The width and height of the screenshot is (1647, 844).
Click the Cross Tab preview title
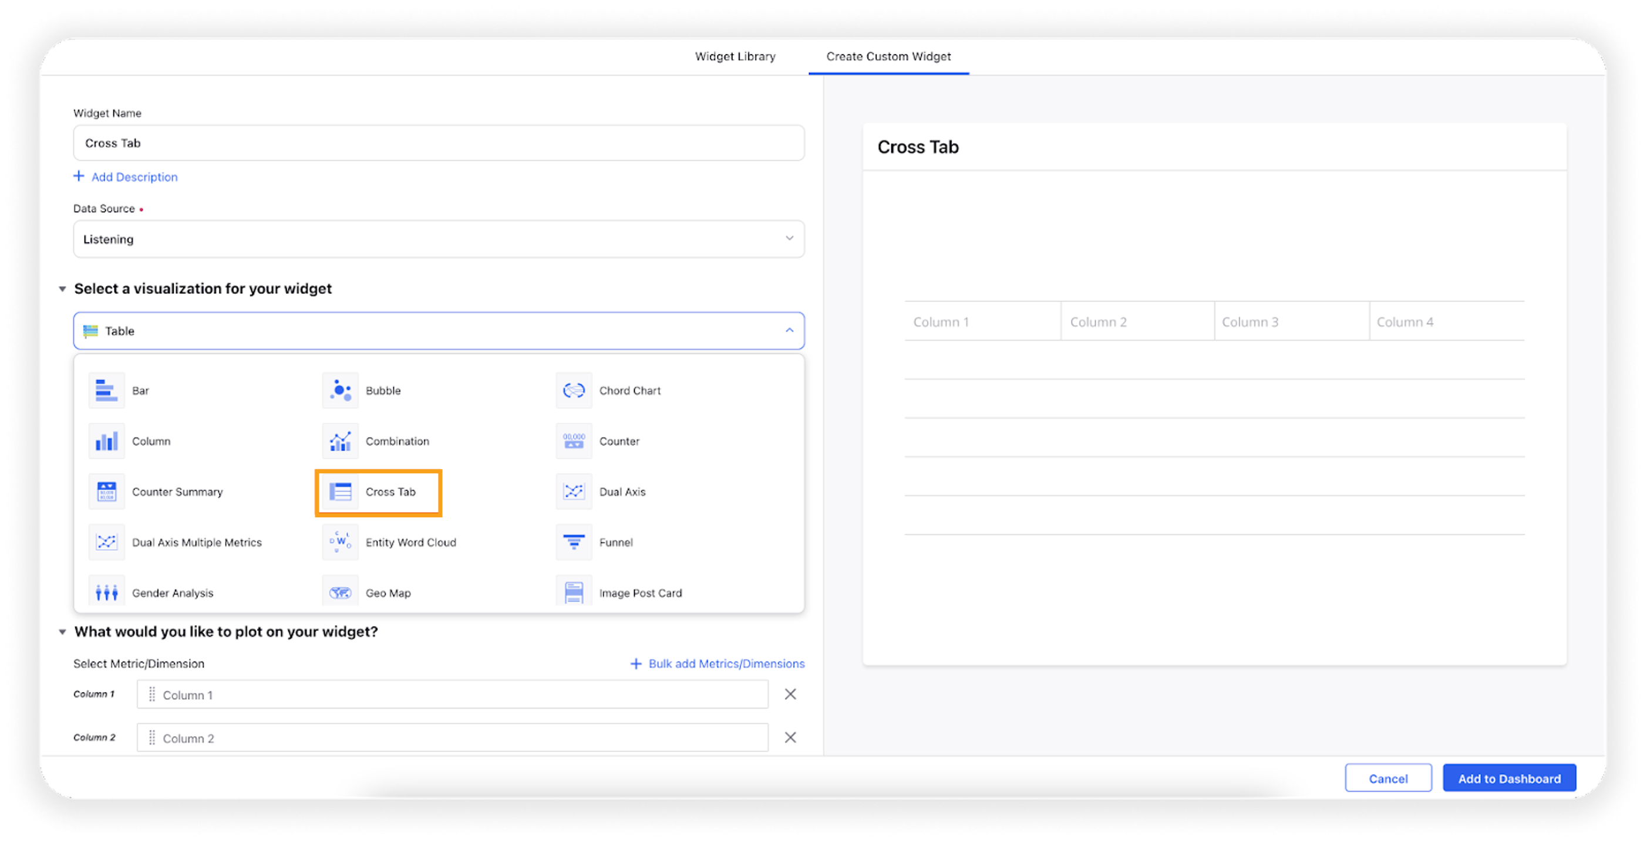[x=918, y=147]
